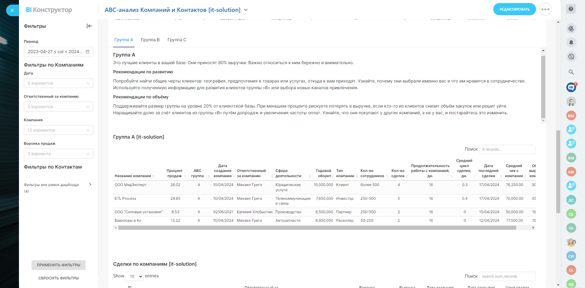Viewport: 585px width, 288px height.
Task: Open chat with ДС avatar
Action: point(571,200)
